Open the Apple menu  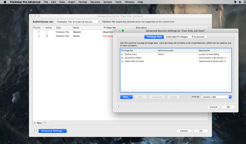click(x=5, y=2)
